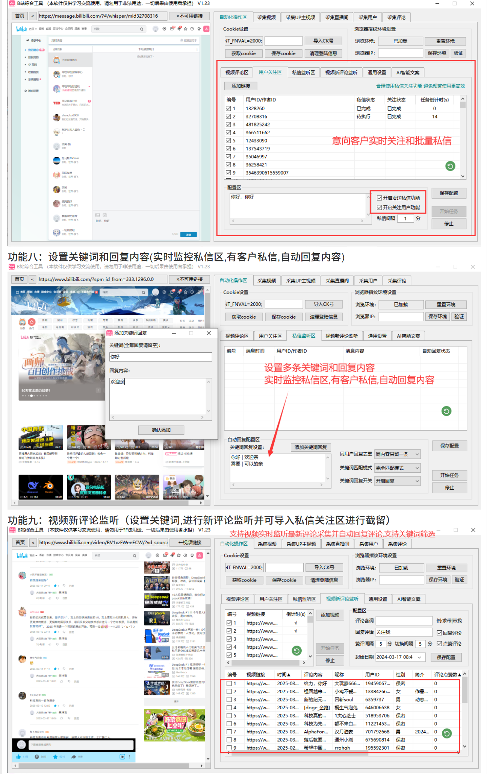
Task: Sort comments by 时间▲ column header
Action: click(284, 675)
